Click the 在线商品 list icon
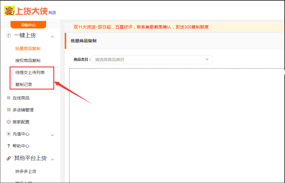The image size is (285, 183). pos(9,98)
